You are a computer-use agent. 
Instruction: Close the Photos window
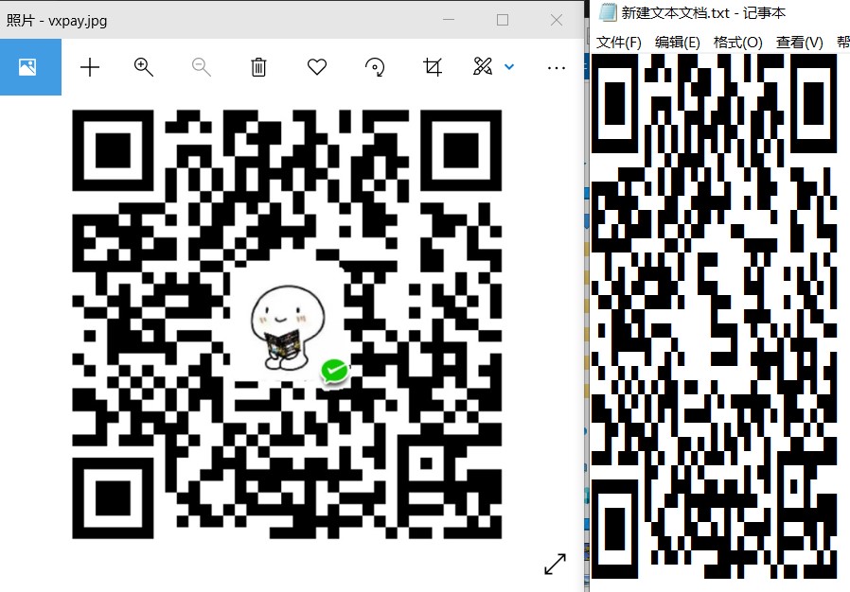(x=557, y=20)
